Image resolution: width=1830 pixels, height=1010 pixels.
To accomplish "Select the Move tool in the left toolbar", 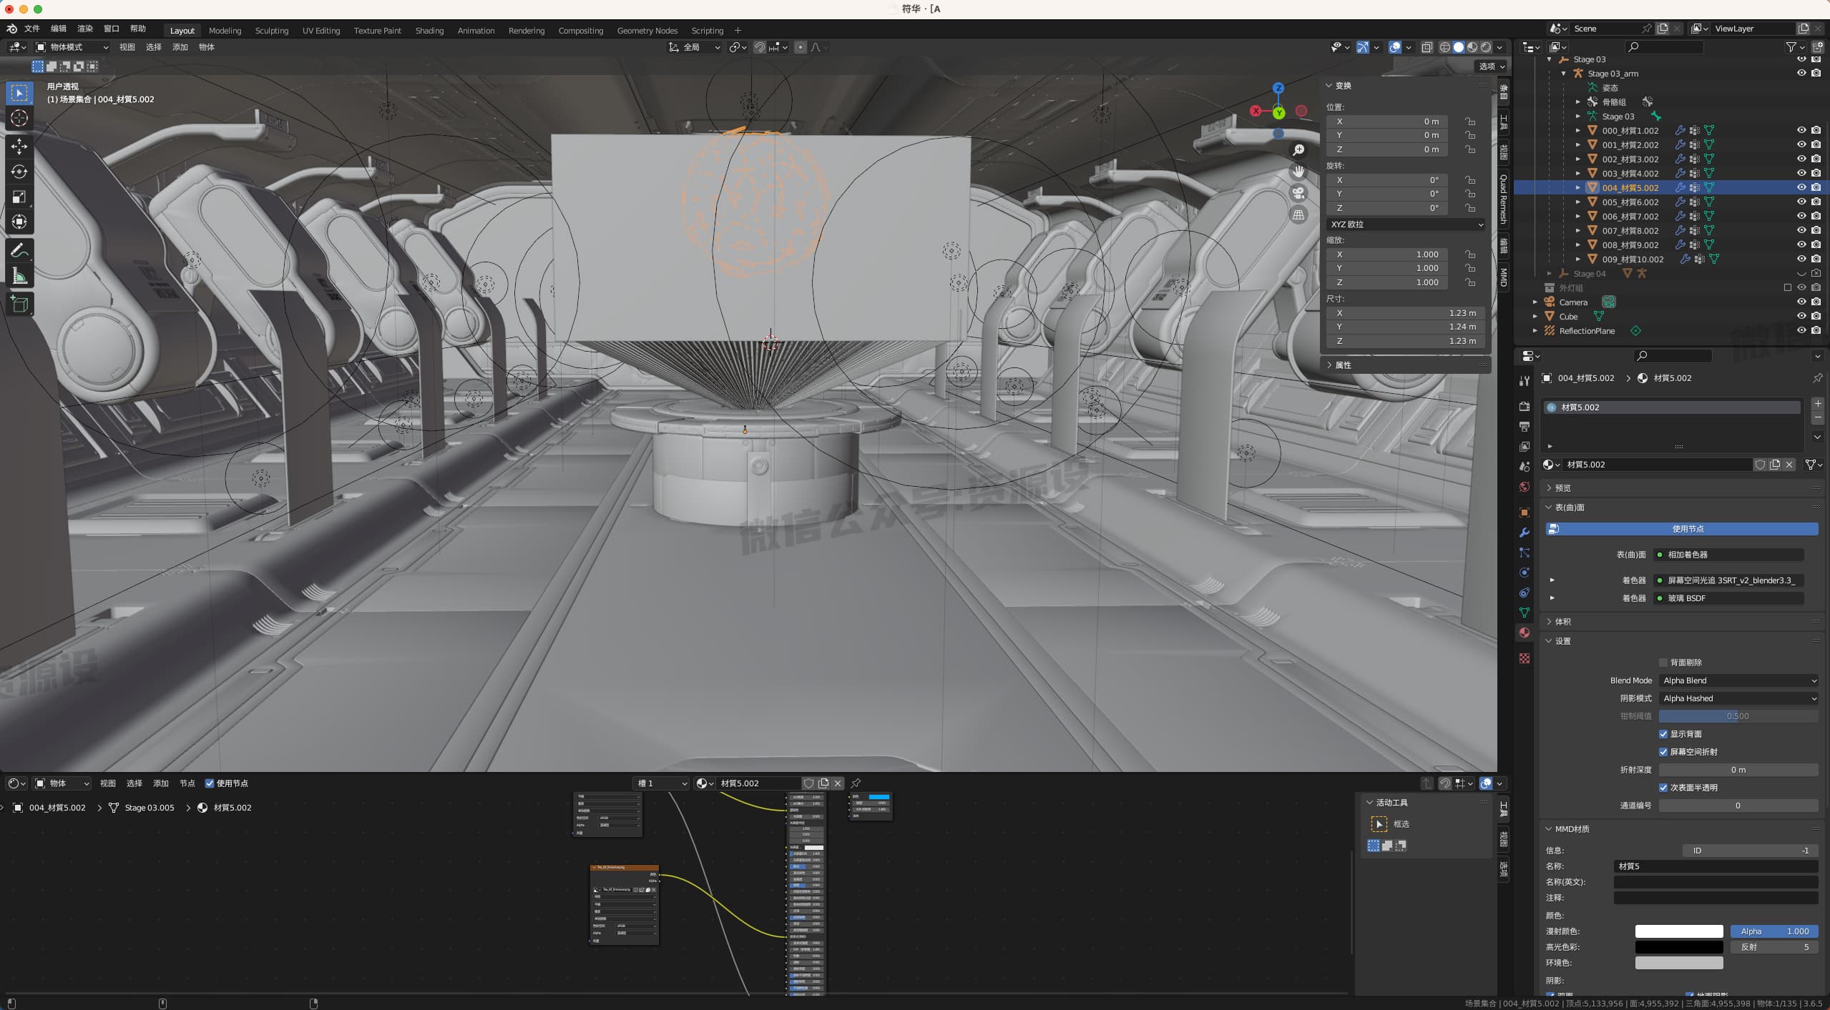I will click(19, 147).
